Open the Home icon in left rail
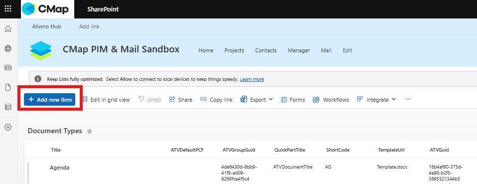 click(x=8, y=29)
